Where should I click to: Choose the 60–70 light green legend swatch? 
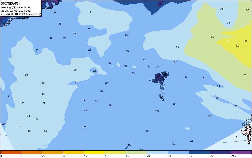136,152
